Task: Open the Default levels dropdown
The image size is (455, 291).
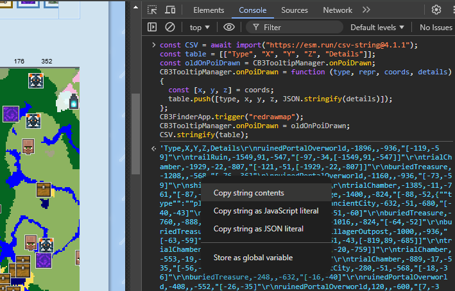Action: tap(377, 28)
